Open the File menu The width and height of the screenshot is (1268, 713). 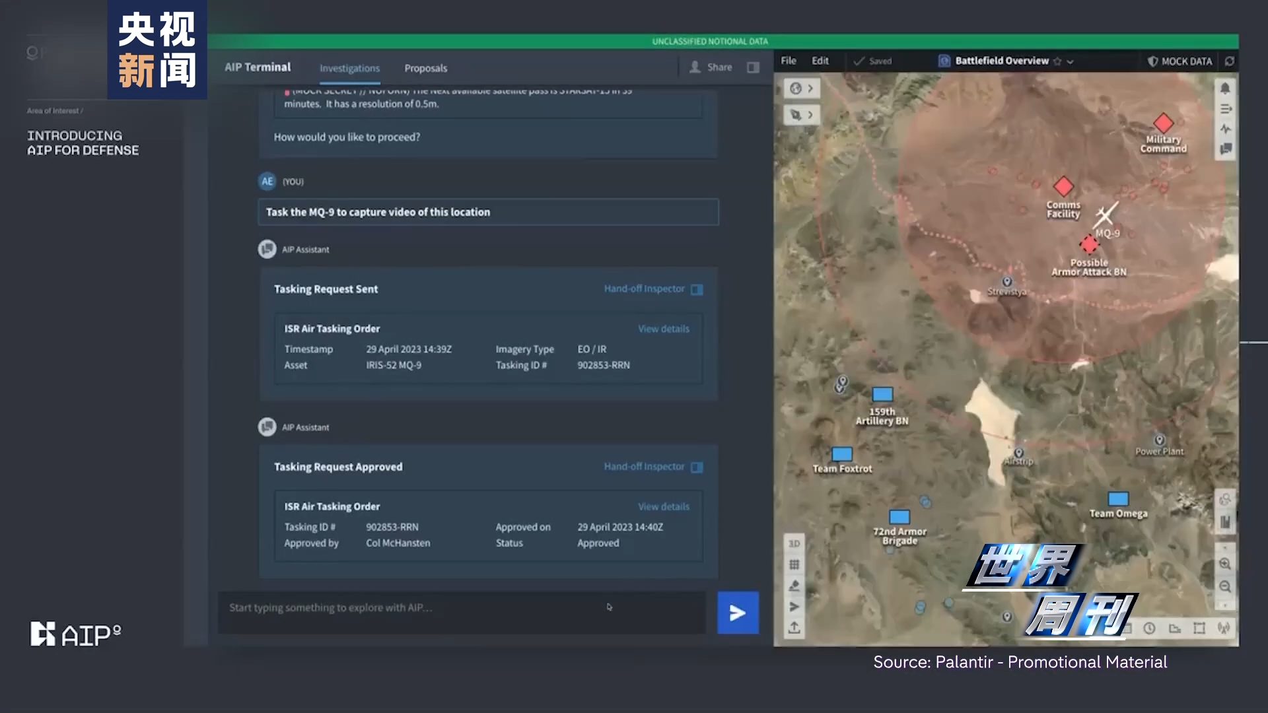coord(789,61)
